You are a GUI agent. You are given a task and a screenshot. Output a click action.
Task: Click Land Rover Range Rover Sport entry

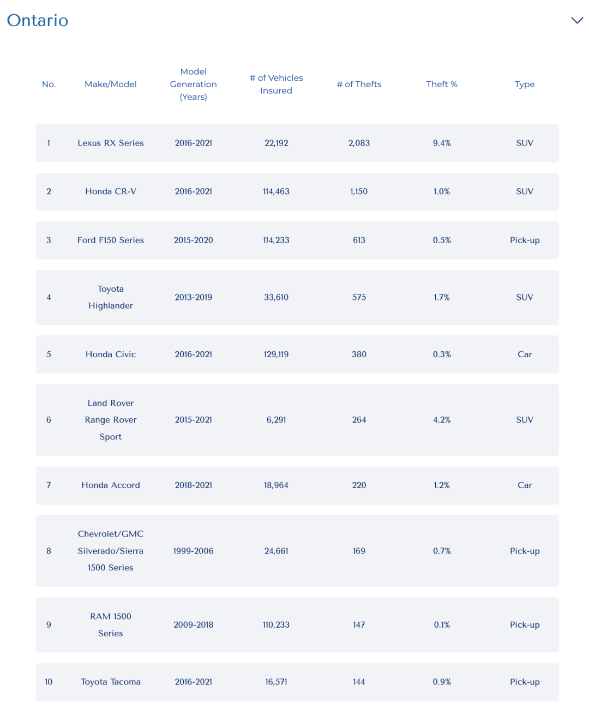tap(111, 420)
